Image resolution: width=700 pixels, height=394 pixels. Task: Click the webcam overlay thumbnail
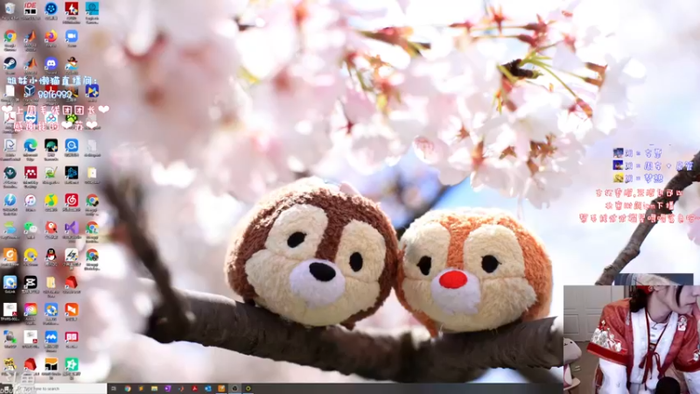632,340
